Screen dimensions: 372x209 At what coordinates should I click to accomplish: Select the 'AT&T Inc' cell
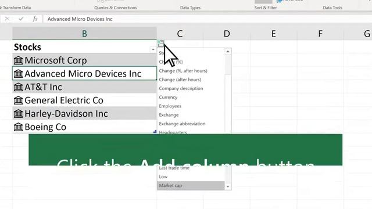84,87
